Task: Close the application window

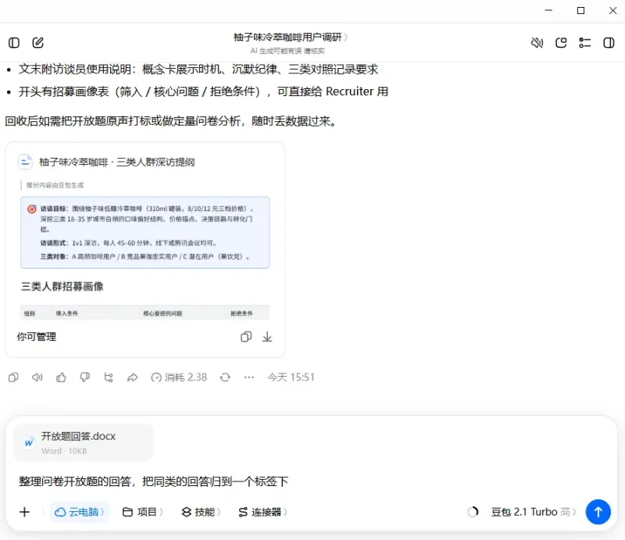Action: 613,10
